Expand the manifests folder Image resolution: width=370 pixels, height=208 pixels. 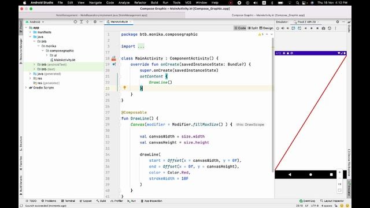(30, 32)
